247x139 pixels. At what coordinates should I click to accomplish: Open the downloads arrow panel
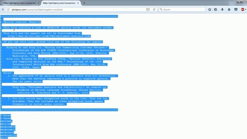pyautogui.click(x=222, y=9)
